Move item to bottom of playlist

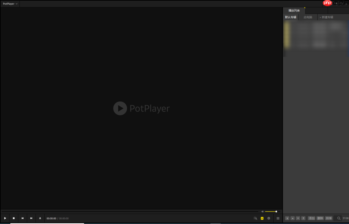tap(303, 218)
